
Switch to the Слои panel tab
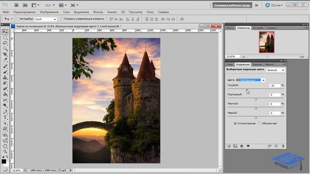pos(230,64)
